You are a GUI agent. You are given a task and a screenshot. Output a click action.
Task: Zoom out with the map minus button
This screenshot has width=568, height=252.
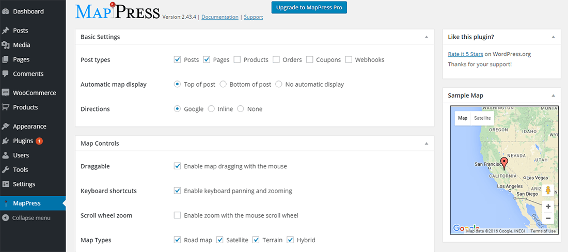coord(548,218)
